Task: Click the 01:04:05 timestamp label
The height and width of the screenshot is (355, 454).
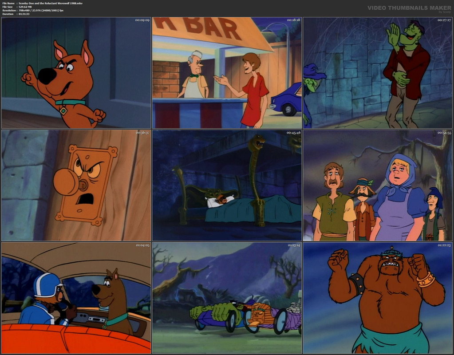Action: [143, 245]
